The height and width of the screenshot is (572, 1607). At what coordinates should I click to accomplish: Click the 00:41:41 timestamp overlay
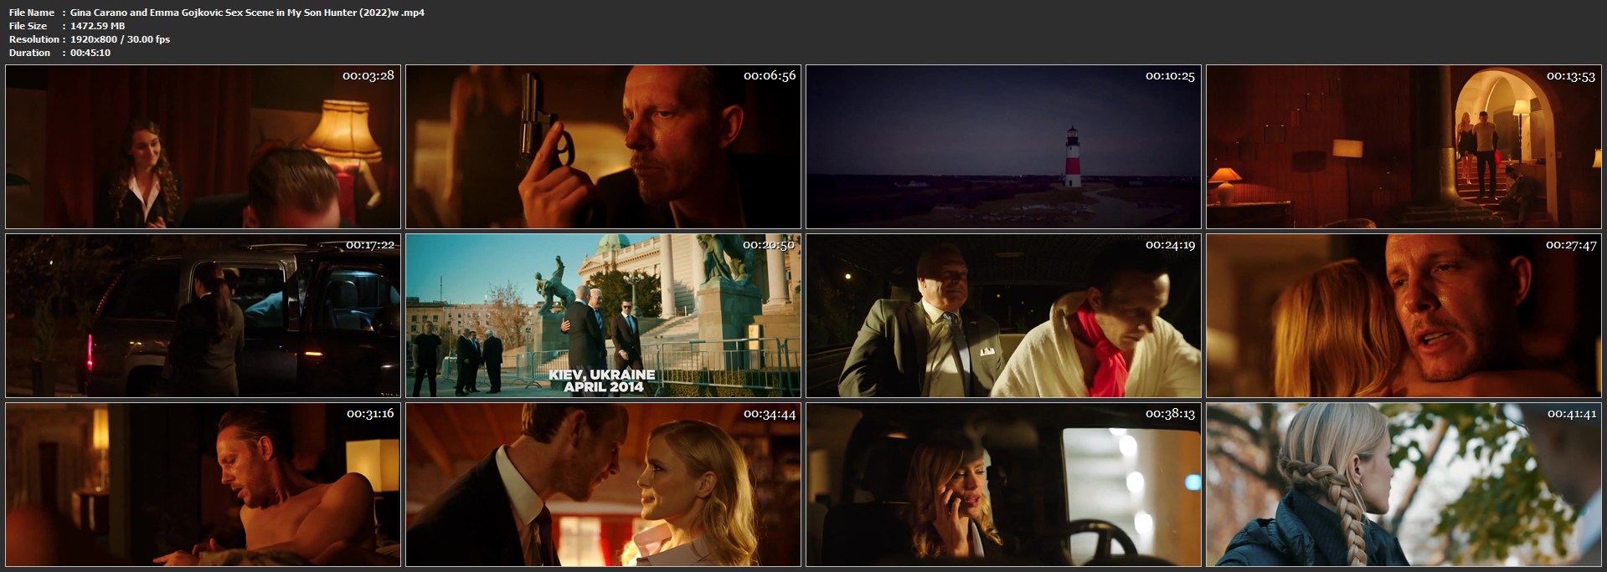(1572, 414)
